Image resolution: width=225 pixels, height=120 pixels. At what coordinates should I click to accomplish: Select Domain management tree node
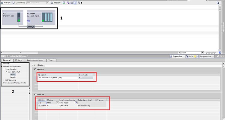coord(12,66)
